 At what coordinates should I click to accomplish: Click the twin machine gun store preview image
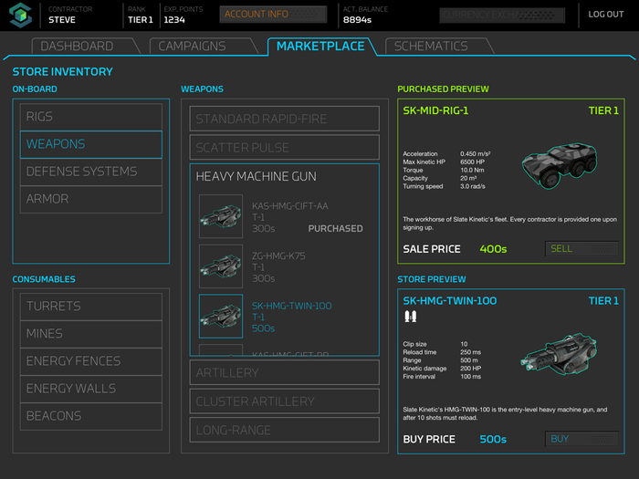click(559, 354)
